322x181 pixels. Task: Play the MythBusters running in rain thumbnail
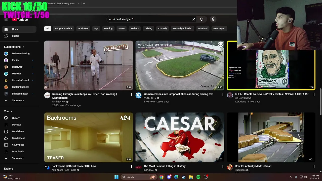pos(89,65)
